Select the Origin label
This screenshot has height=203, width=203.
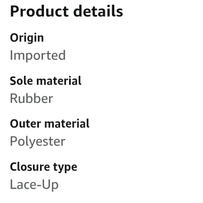27,38
